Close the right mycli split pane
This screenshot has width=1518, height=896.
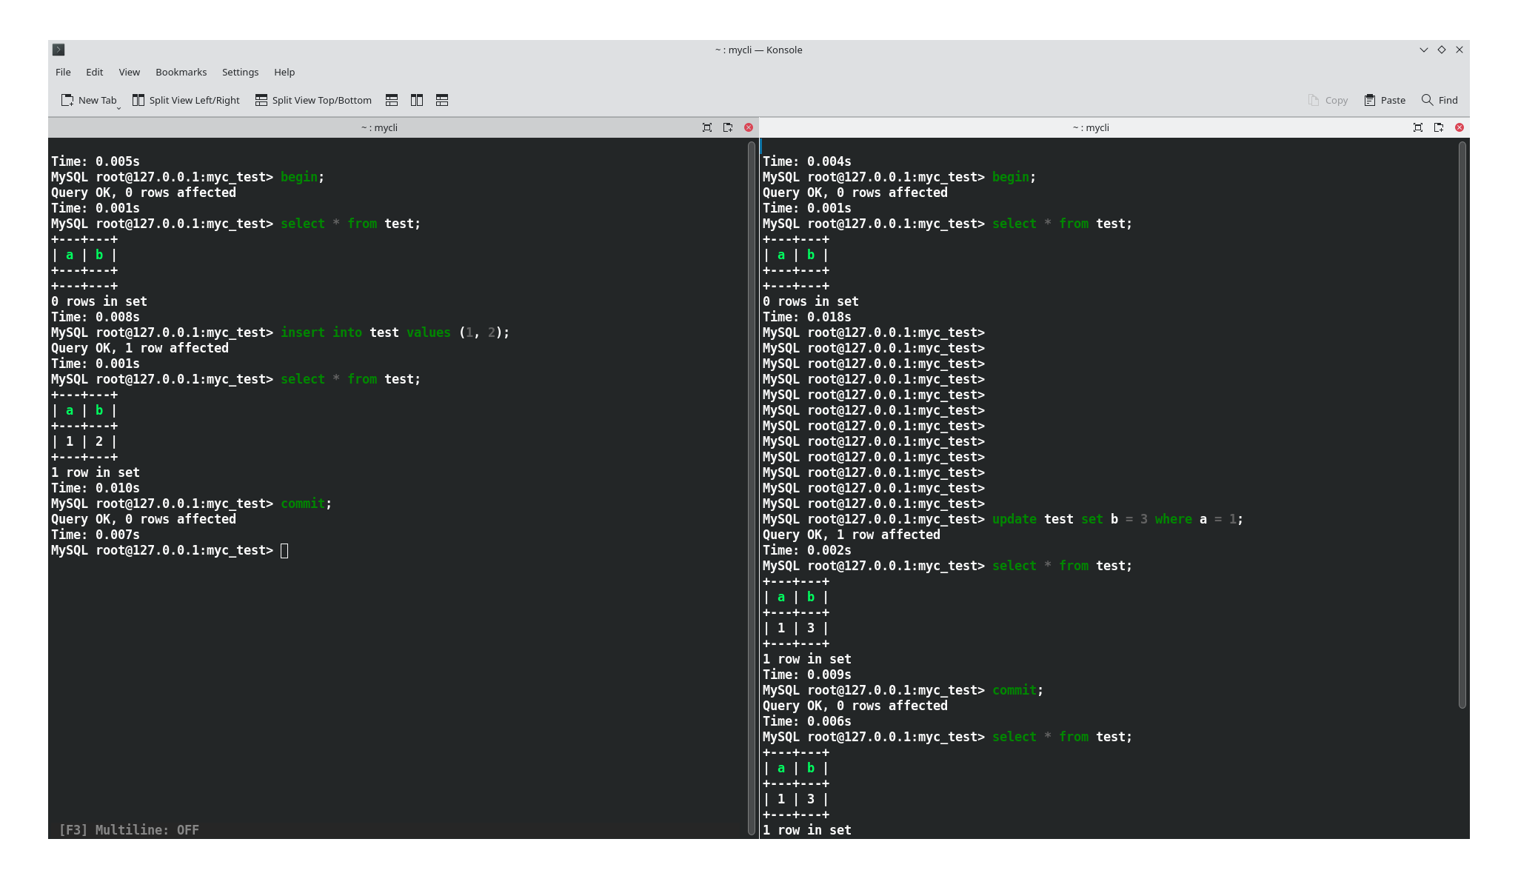(1460, 127)
